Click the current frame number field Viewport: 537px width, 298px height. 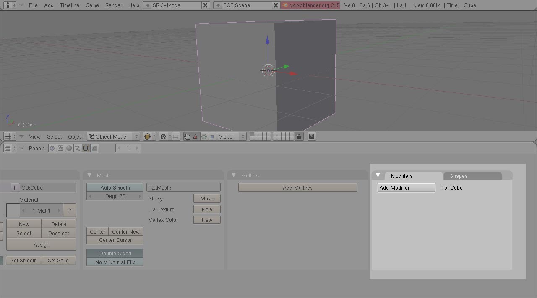(128, 148)
